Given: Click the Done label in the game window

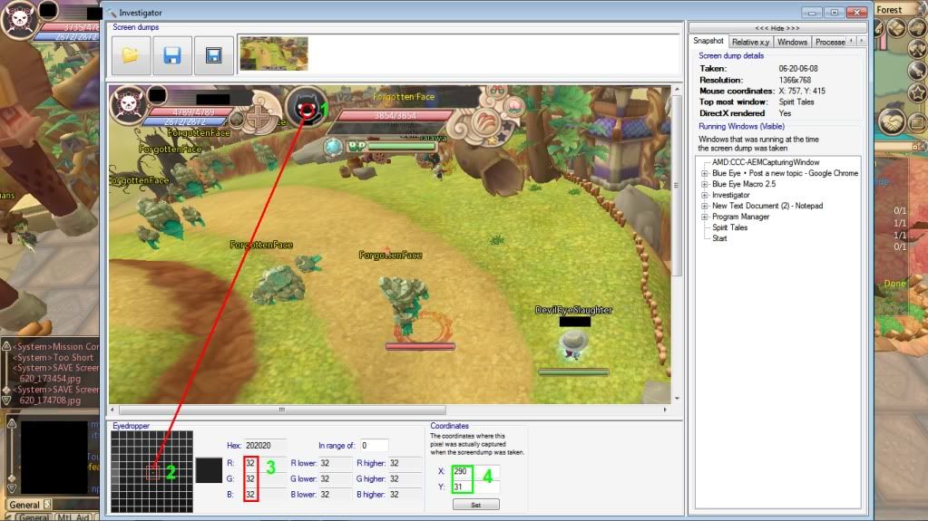Looking at the screenshot, I should pyautogui.click(x=894, y=284).
